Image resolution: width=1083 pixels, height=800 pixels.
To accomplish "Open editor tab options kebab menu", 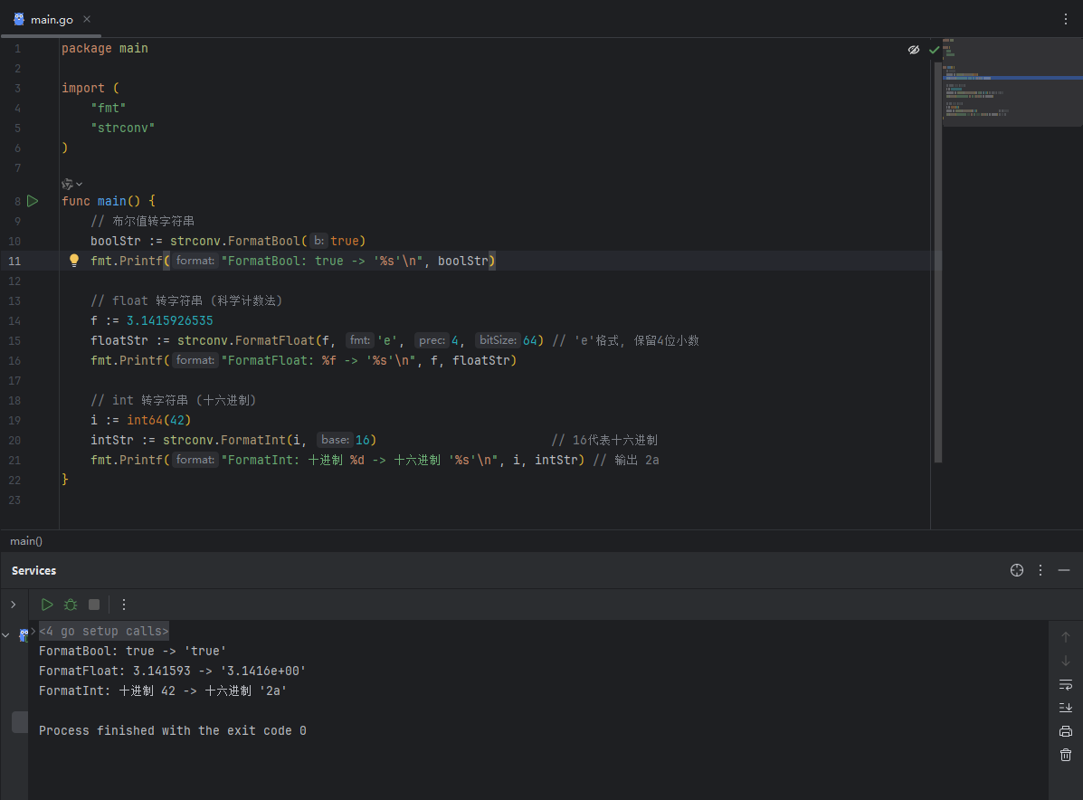I will point(1065,19).
